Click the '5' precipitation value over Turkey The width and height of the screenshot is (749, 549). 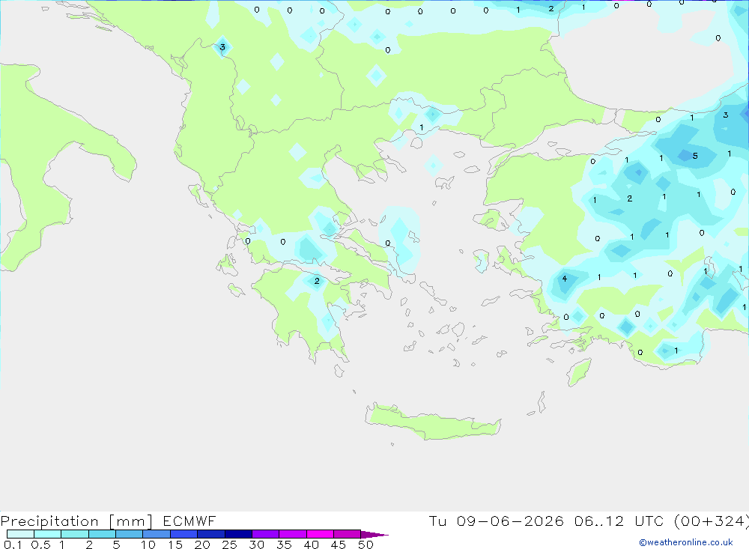pos(695,156)
